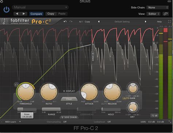Viewport: 173px width, 133px height.
Task: Click Copy next to the A/B button
Action: coord(87,22)
